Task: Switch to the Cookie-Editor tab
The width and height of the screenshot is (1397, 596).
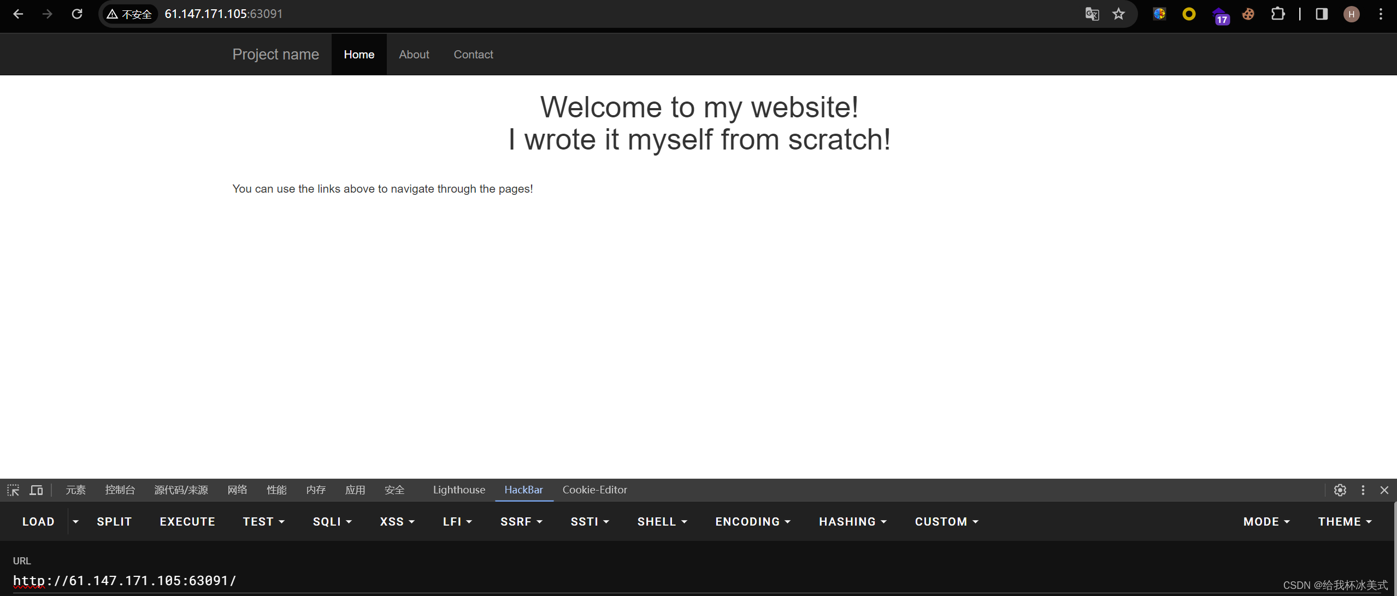Action: [x=594, y=490]
